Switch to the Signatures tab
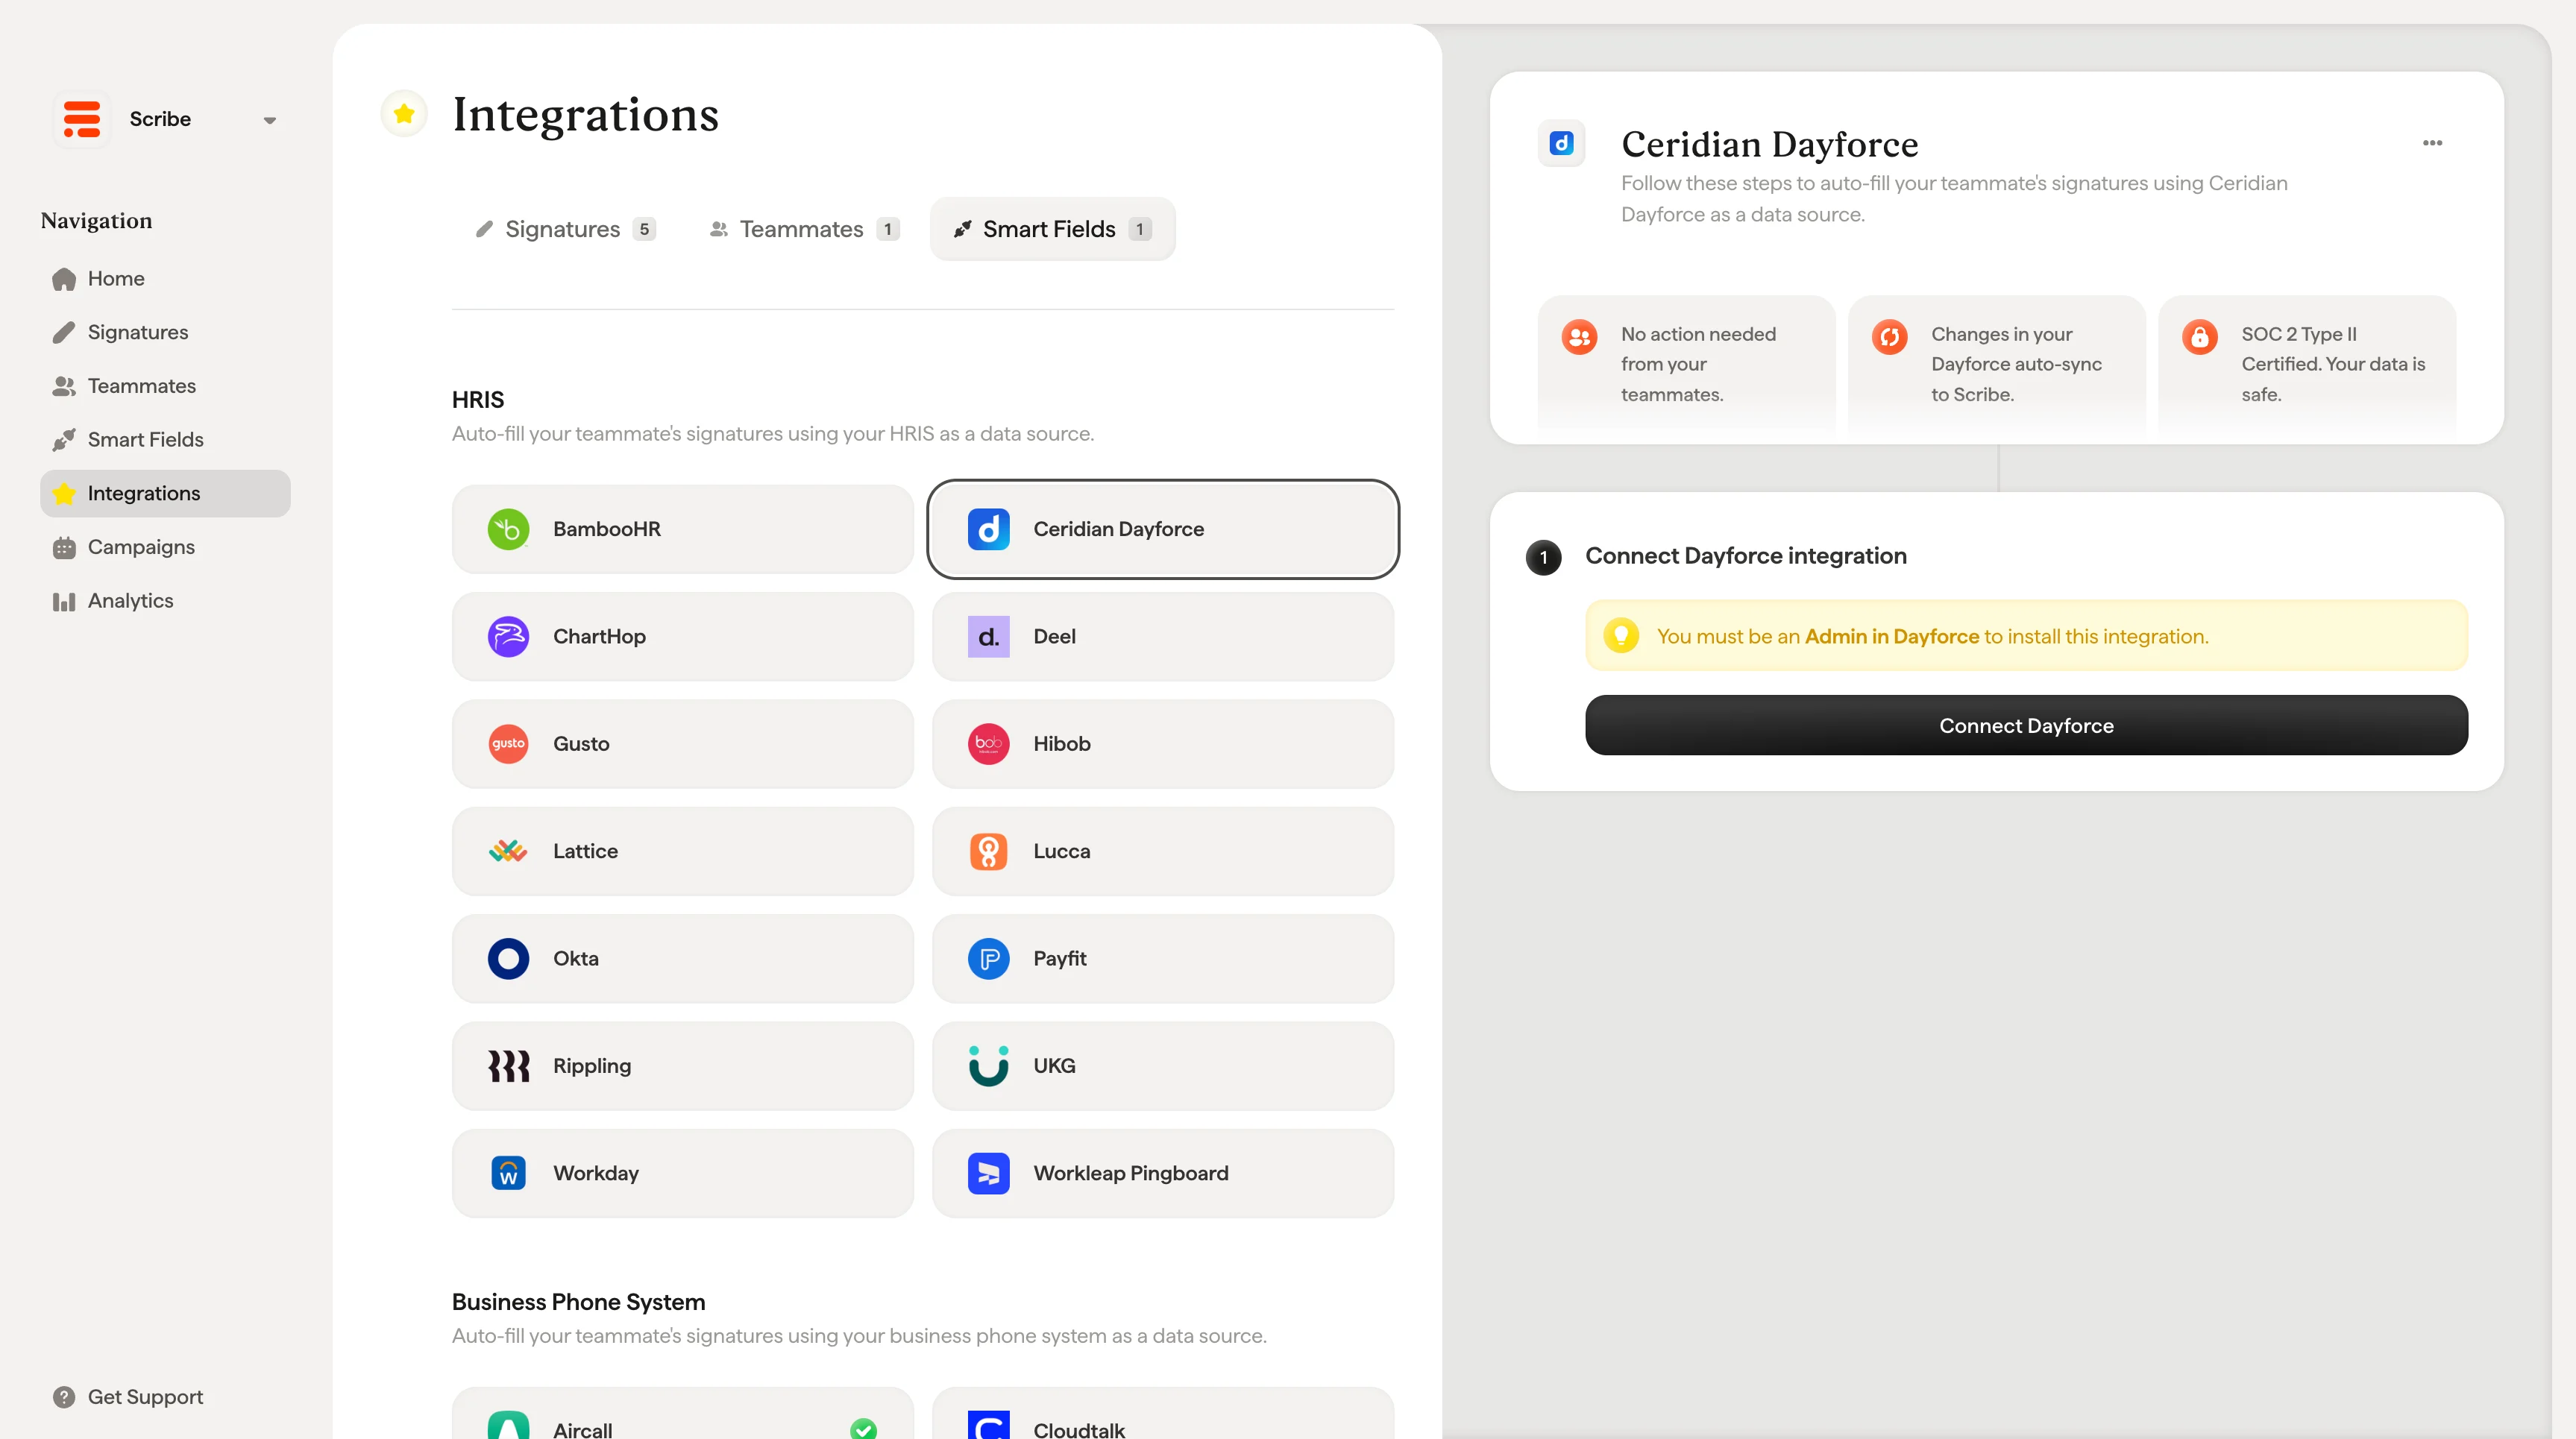 (x=566, y=229)
